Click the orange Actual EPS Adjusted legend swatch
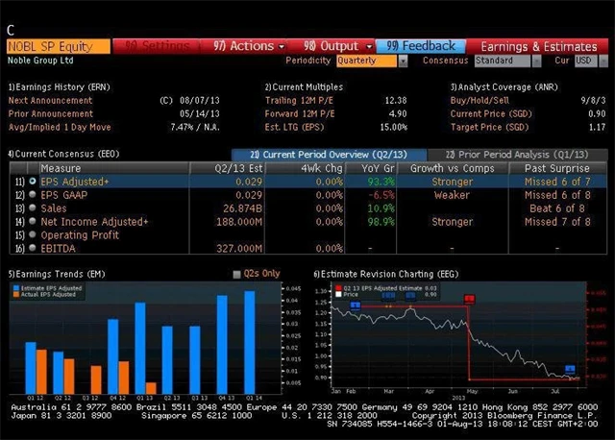 point(16,295)
